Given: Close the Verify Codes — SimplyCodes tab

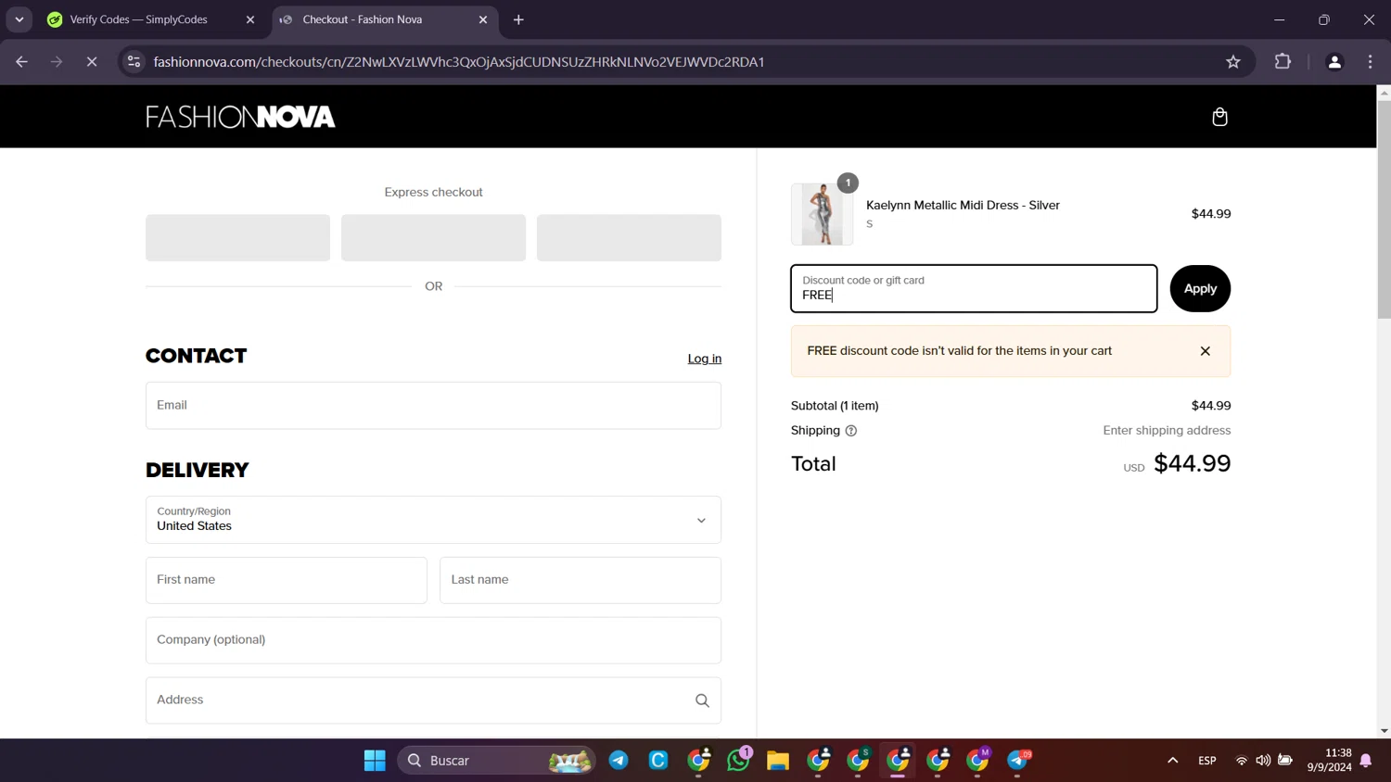Looking at the screenshot, I should [x=249, y=19].
